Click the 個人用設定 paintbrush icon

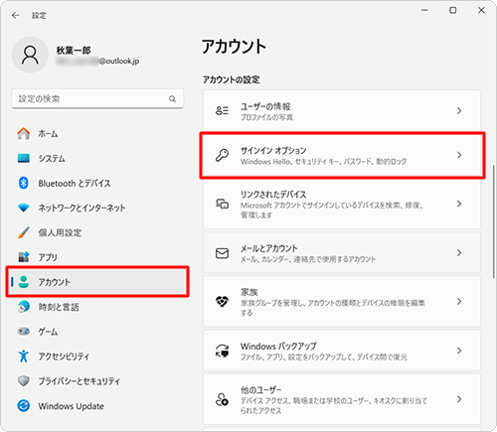pyautogui.click(x=24, y=232)
